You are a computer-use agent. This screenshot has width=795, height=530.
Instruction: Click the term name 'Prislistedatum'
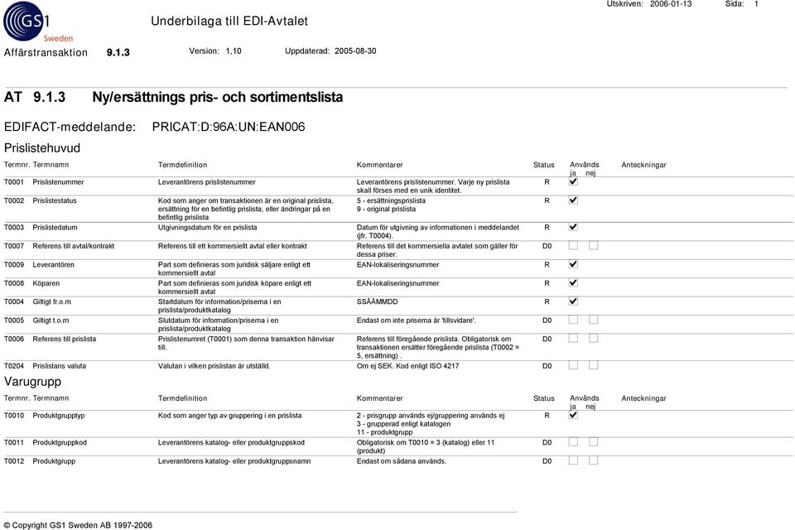click(55, 228)
